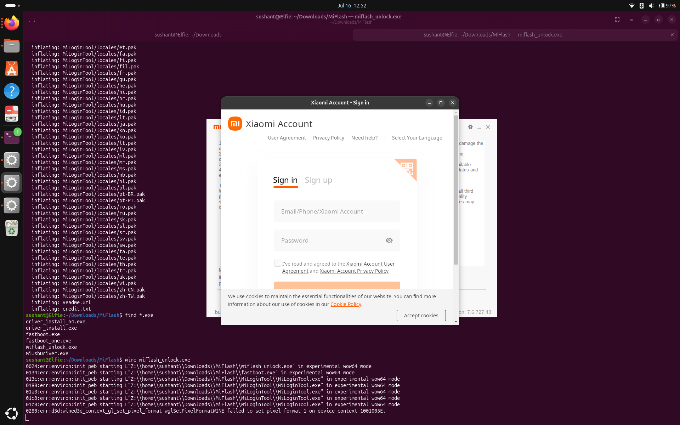Switch to Sign in tab
This screenshot has height=425, width=680.
[285, 180]
